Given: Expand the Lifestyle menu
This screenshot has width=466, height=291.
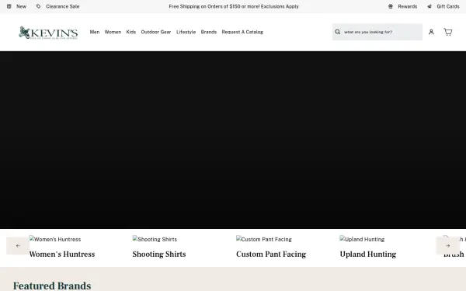Looking at the screenshot, I should pyautogui.click(x=186, y=32).
